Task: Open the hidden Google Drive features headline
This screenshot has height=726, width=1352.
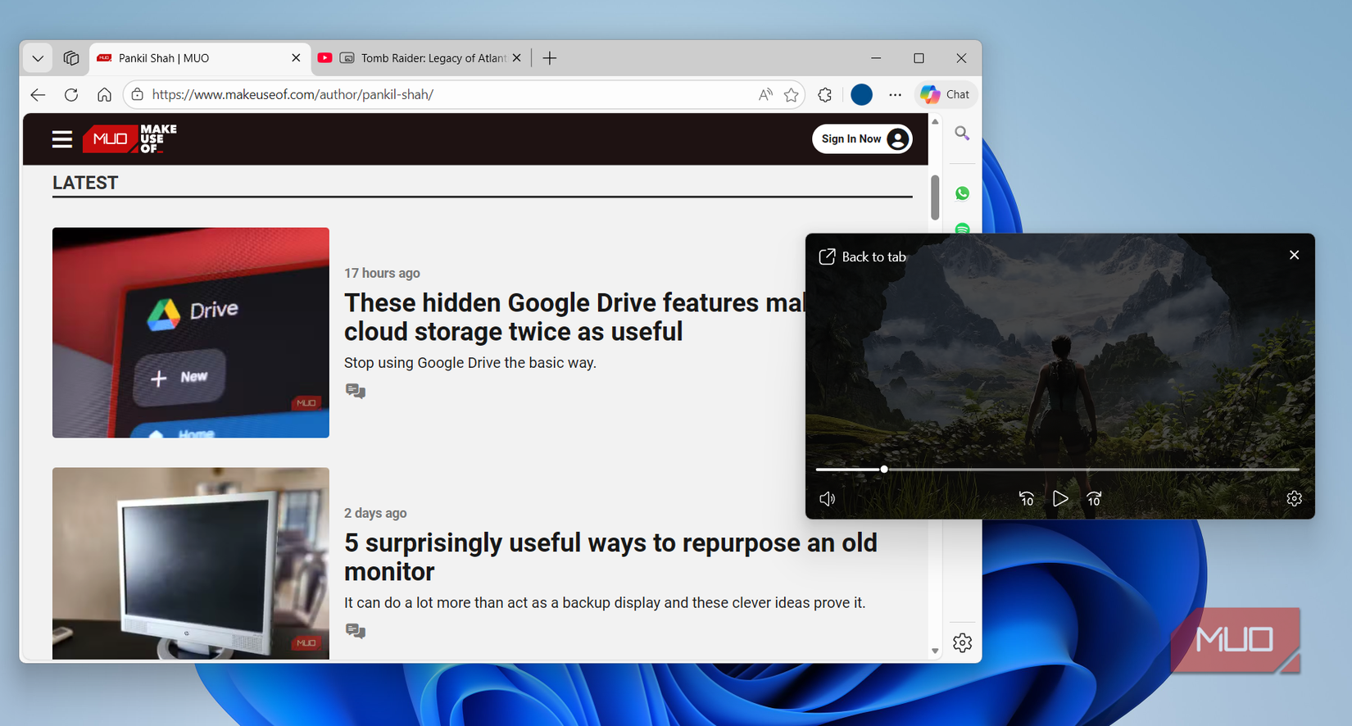Action: point(574,317)
